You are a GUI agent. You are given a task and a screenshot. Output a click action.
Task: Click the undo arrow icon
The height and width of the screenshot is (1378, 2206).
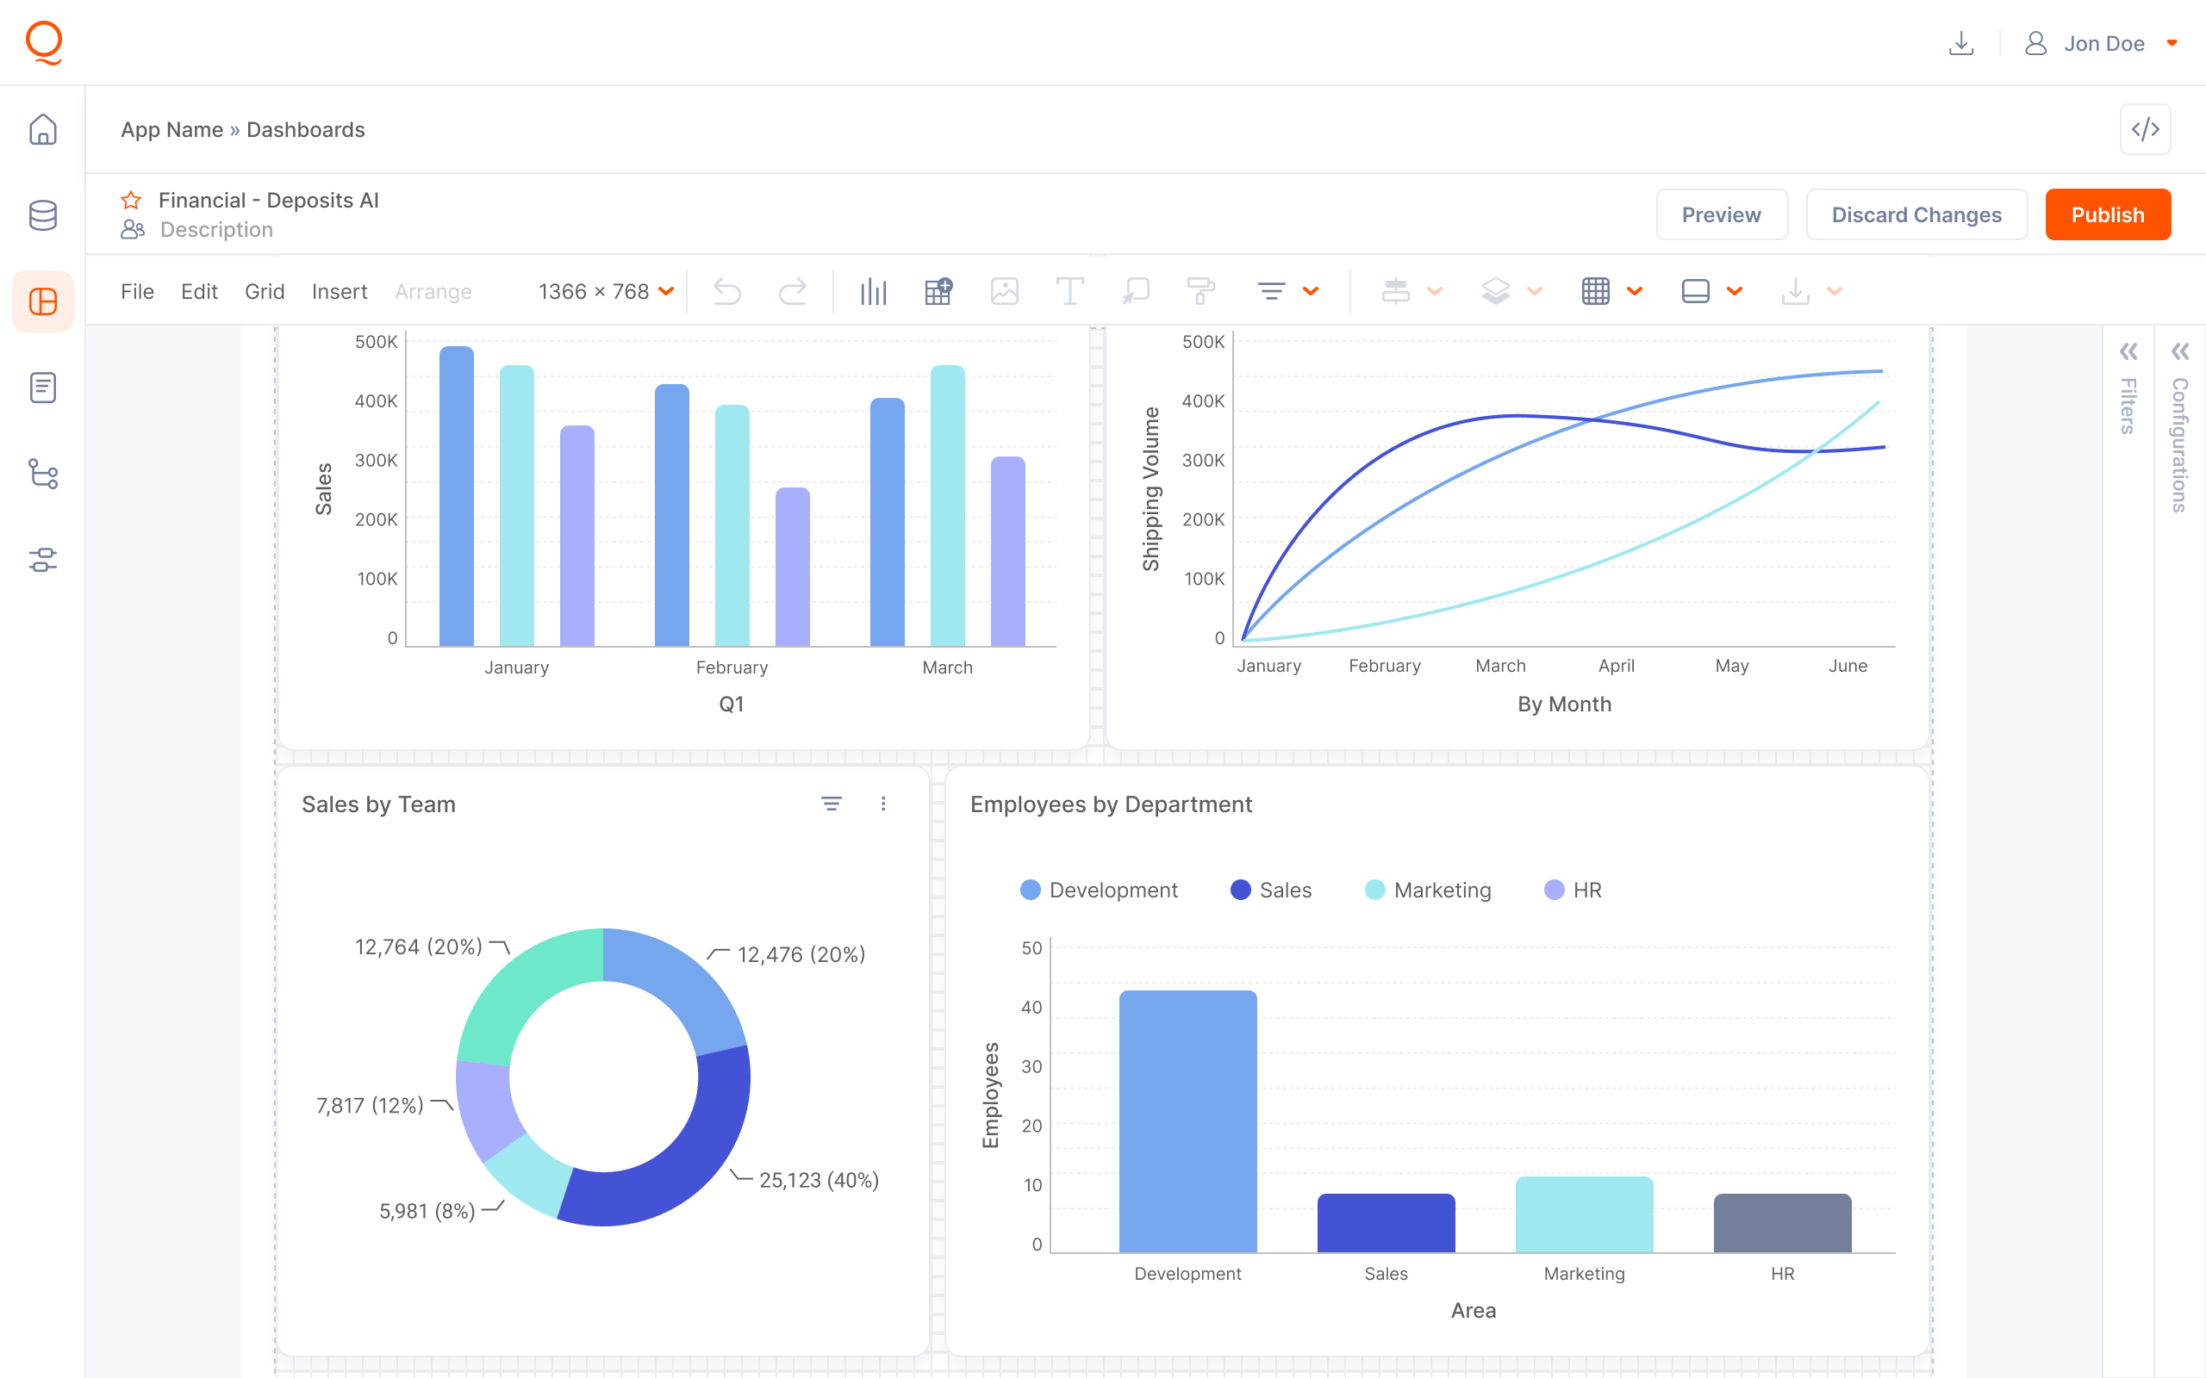coord(726,292)
